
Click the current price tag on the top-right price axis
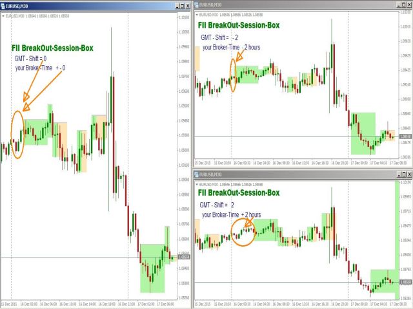click(x=406, y=136)
